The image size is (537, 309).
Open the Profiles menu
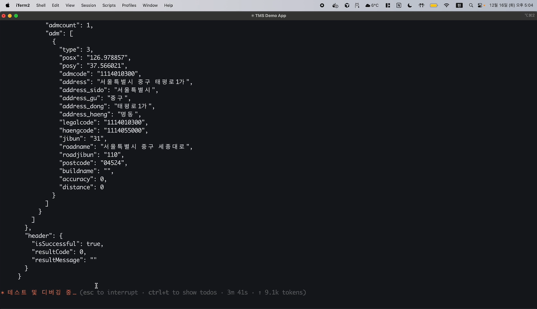coord(129,5)
